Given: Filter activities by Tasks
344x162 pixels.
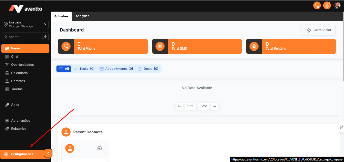Looking at the screenshot, I should (84, 69).
